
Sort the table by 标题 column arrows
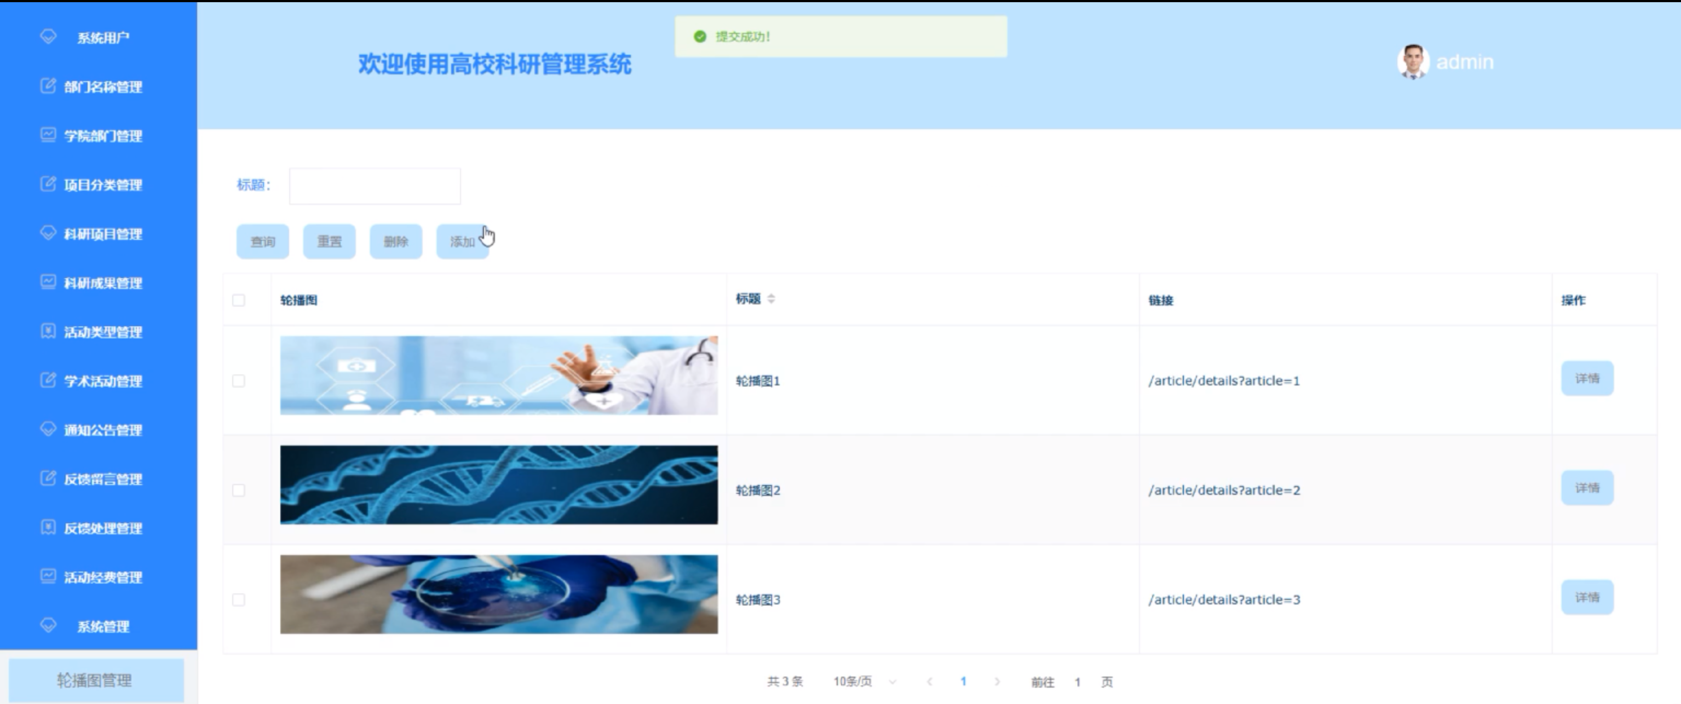tap(772, 299)
